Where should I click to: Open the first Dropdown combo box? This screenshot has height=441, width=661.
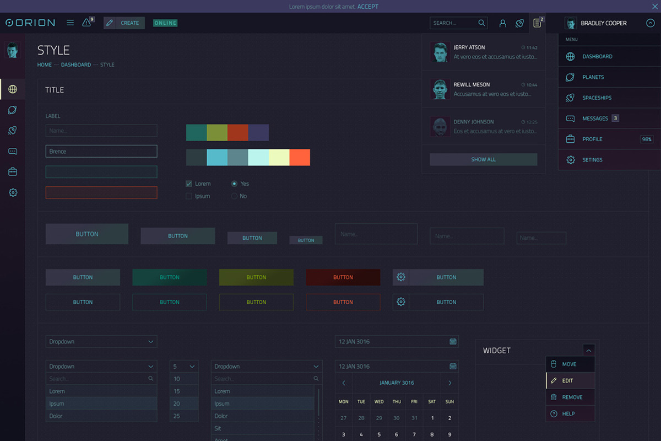[101, 341]
